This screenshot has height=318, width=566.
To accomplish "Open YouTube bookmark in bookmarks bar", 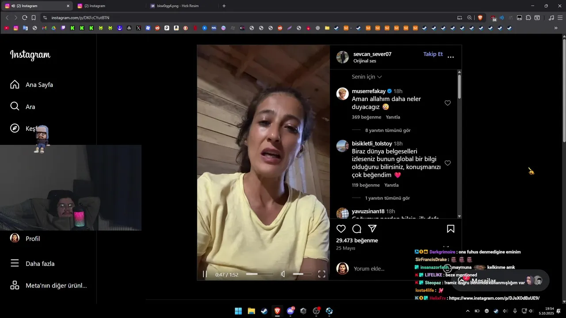I will [x=6, y=28].
